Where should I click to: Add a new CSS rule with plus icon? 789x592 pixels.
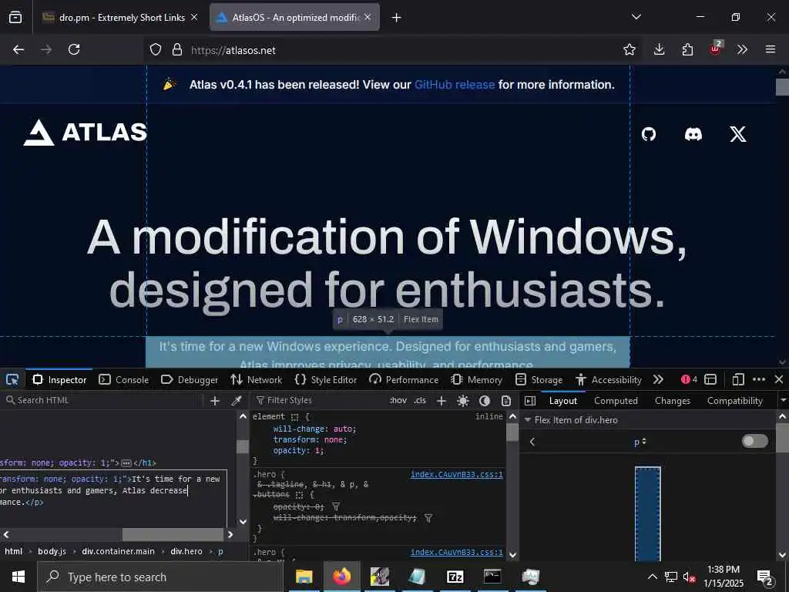click(x=442, y=401)
